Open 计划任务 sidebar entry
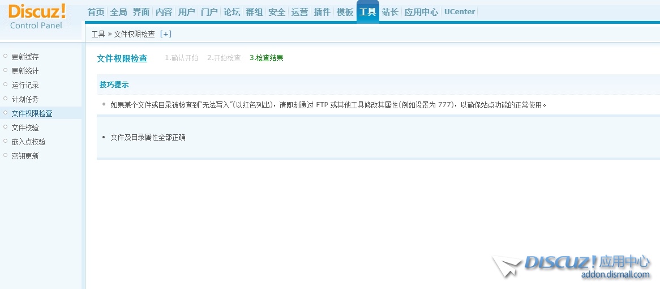The height and width of the screenshot is (289, 660). pyautogui.click(x=25, y=99)
